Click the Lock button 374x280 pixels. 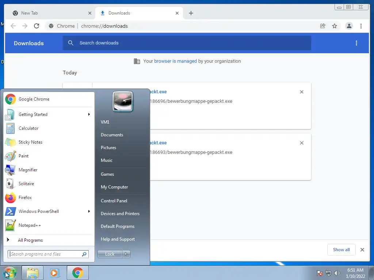pos(110,254)
